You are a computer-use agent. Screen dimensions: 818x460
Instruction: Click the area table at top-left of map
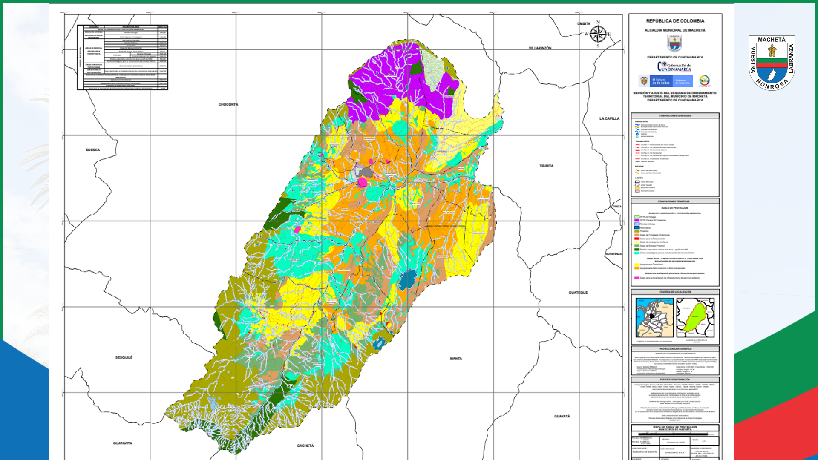(123, 57)
